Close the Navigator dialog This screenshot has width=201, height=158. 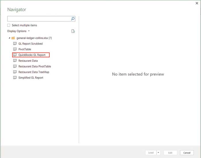click(197, 3)
